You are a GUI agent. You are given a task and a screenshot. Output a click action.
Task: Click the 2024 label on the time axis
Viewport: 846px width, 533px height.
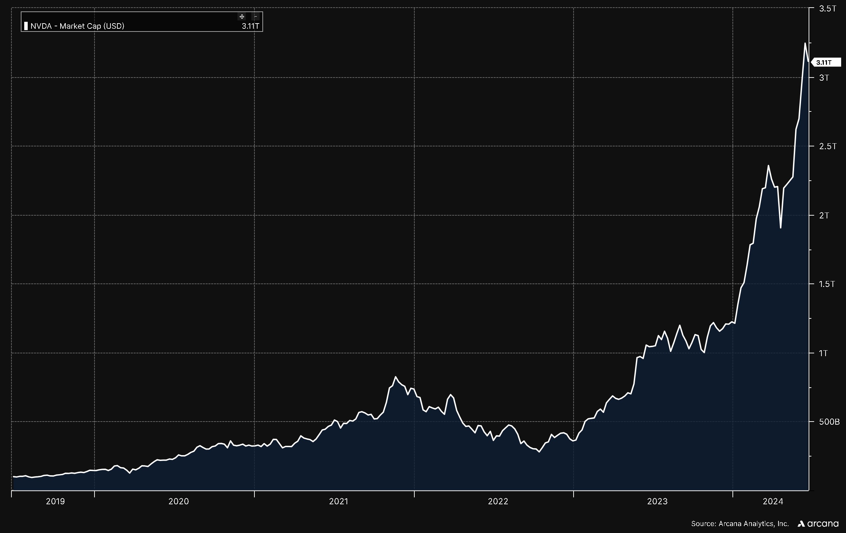(773, 502)
